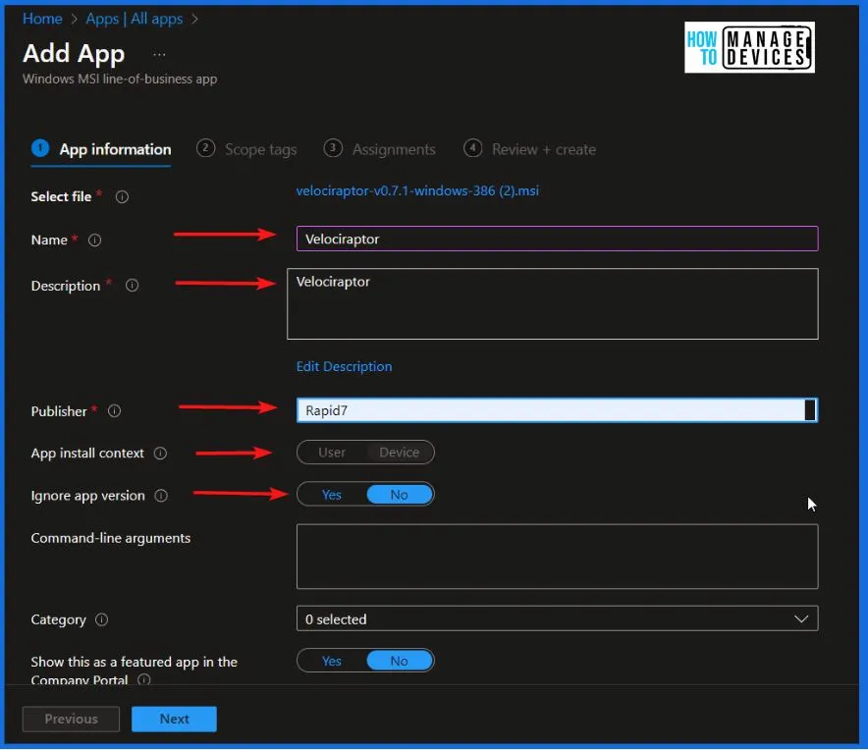Image resolution: width=868 pixels, height=750 pixels.
Task: Set featured app in Company Portal to No
Action: tap(399, 662)
